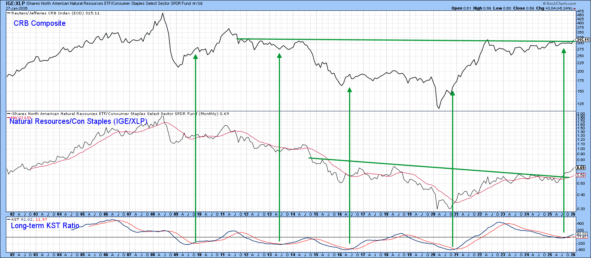Click the blue 'CRB Composite' annotation label

point(40,23)
